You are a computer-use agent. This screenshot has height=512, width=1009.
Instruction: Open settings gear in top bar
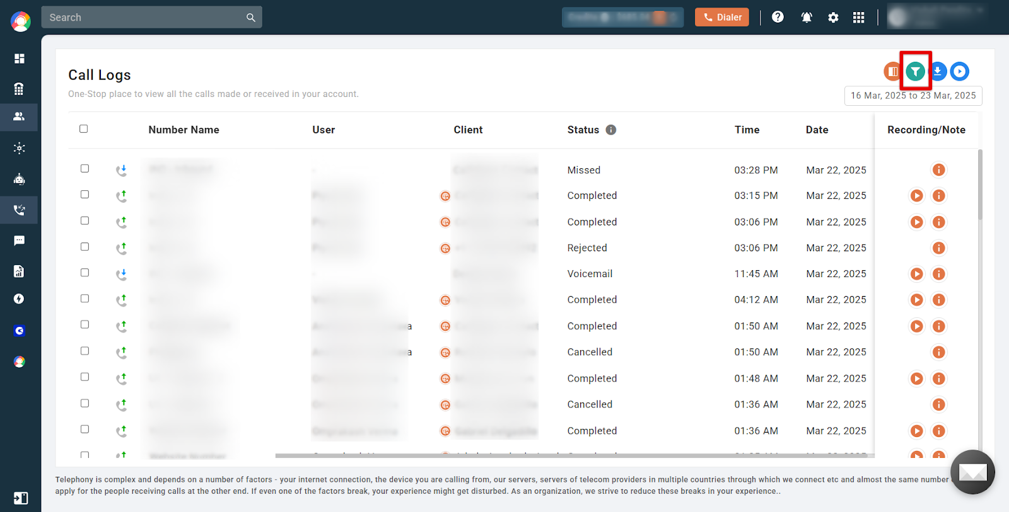[833, 18]
